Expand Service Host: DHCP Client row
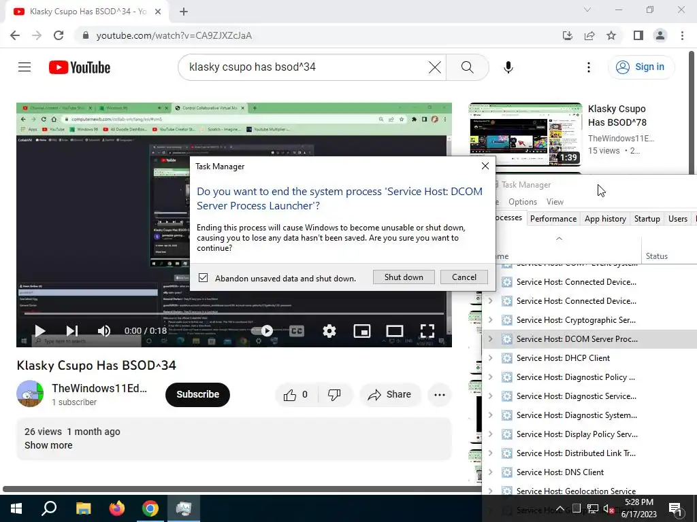 point(490,358)
